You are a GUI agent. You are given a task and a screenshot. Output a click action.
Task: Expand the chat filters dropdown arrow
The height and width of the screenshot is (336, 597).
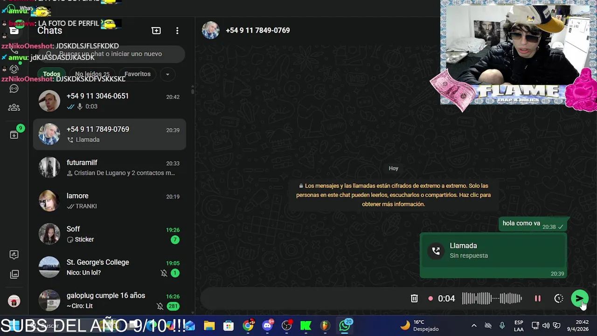click(x=167, y=74)
